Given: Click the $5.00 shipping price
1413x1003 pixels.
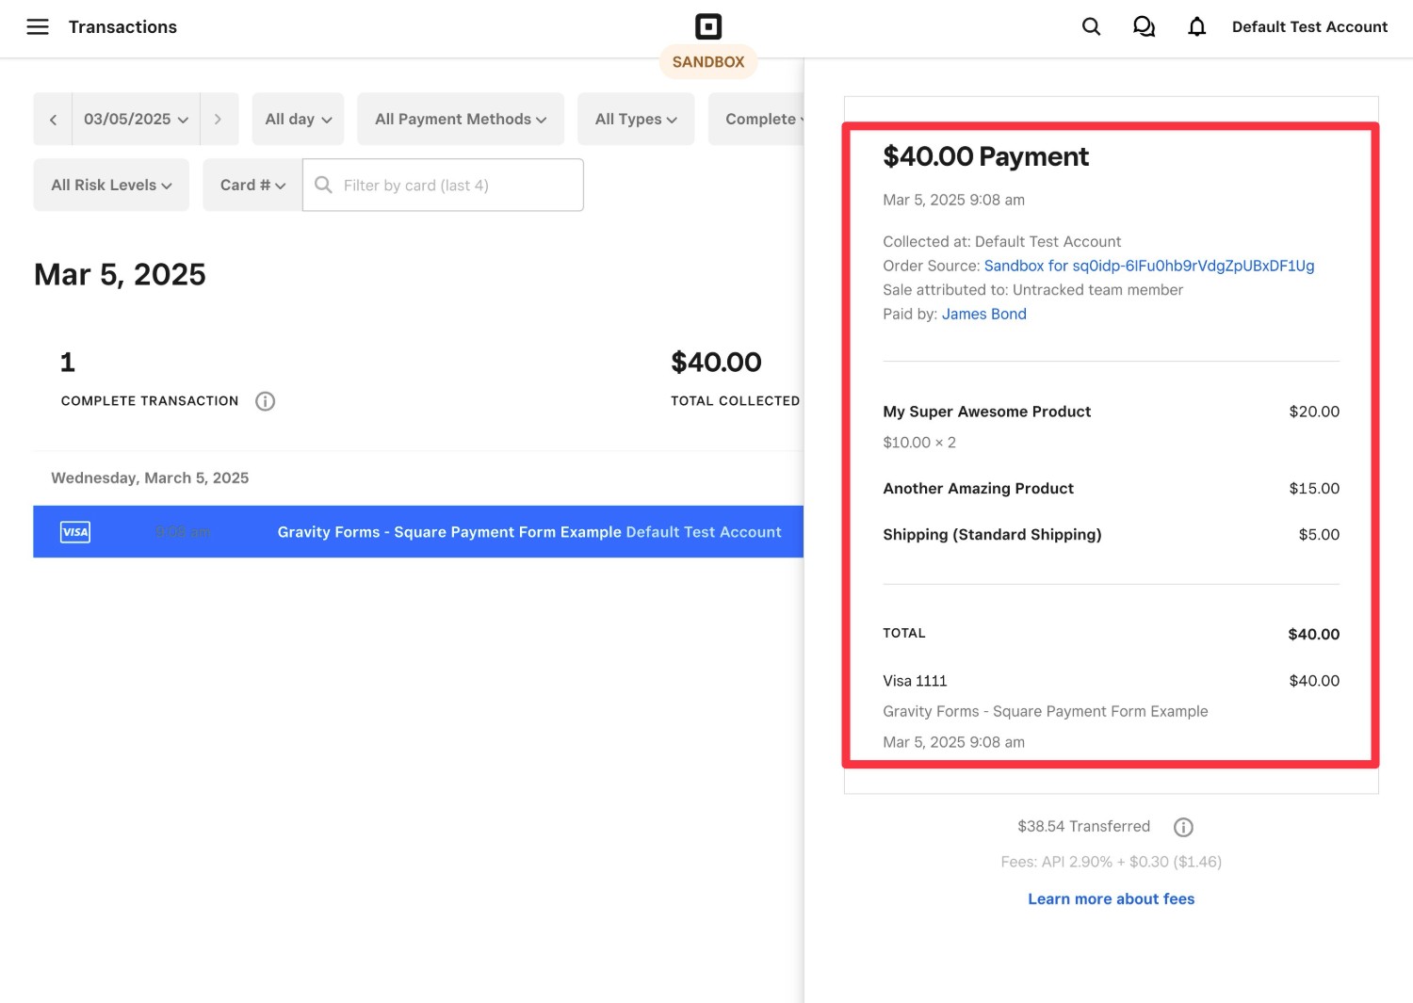Looking at the screenshot, I should (1319, 534).
